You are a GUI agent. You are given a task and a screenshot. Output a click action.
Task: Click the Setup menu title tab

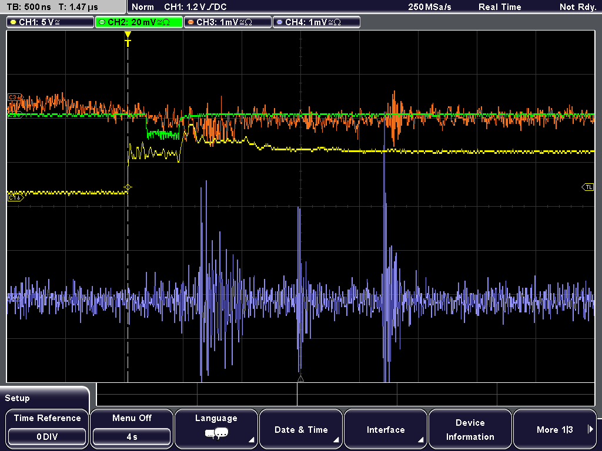click(x=44, y=398)
